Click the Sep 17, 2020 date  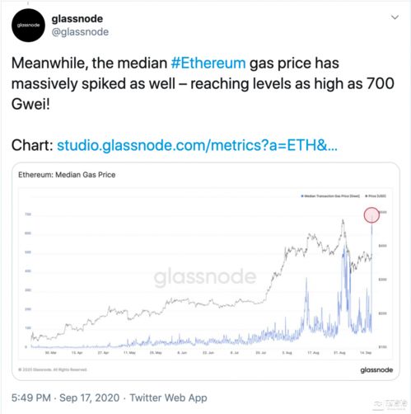click(90, 398)
